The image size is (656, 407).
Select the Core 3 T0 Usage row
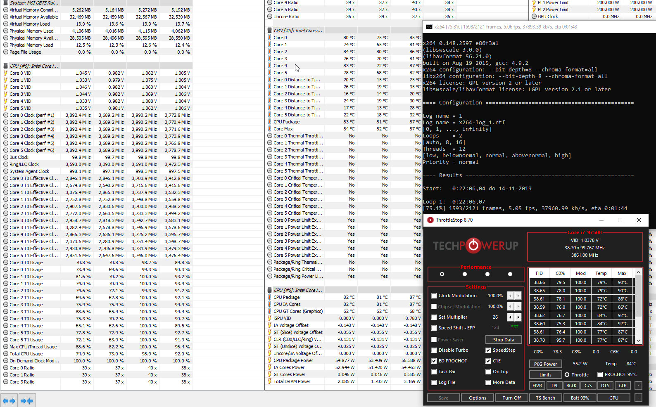(x=97, y=305)
